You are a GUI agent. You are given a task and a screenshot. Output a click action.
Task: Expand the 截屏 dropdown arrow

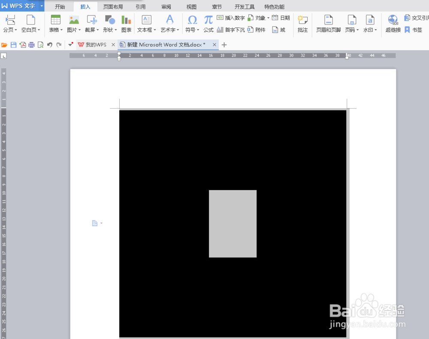[98, 30]
